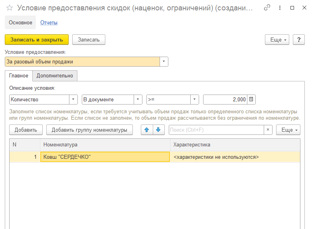Click the N column header

click(x=25, y=145)
